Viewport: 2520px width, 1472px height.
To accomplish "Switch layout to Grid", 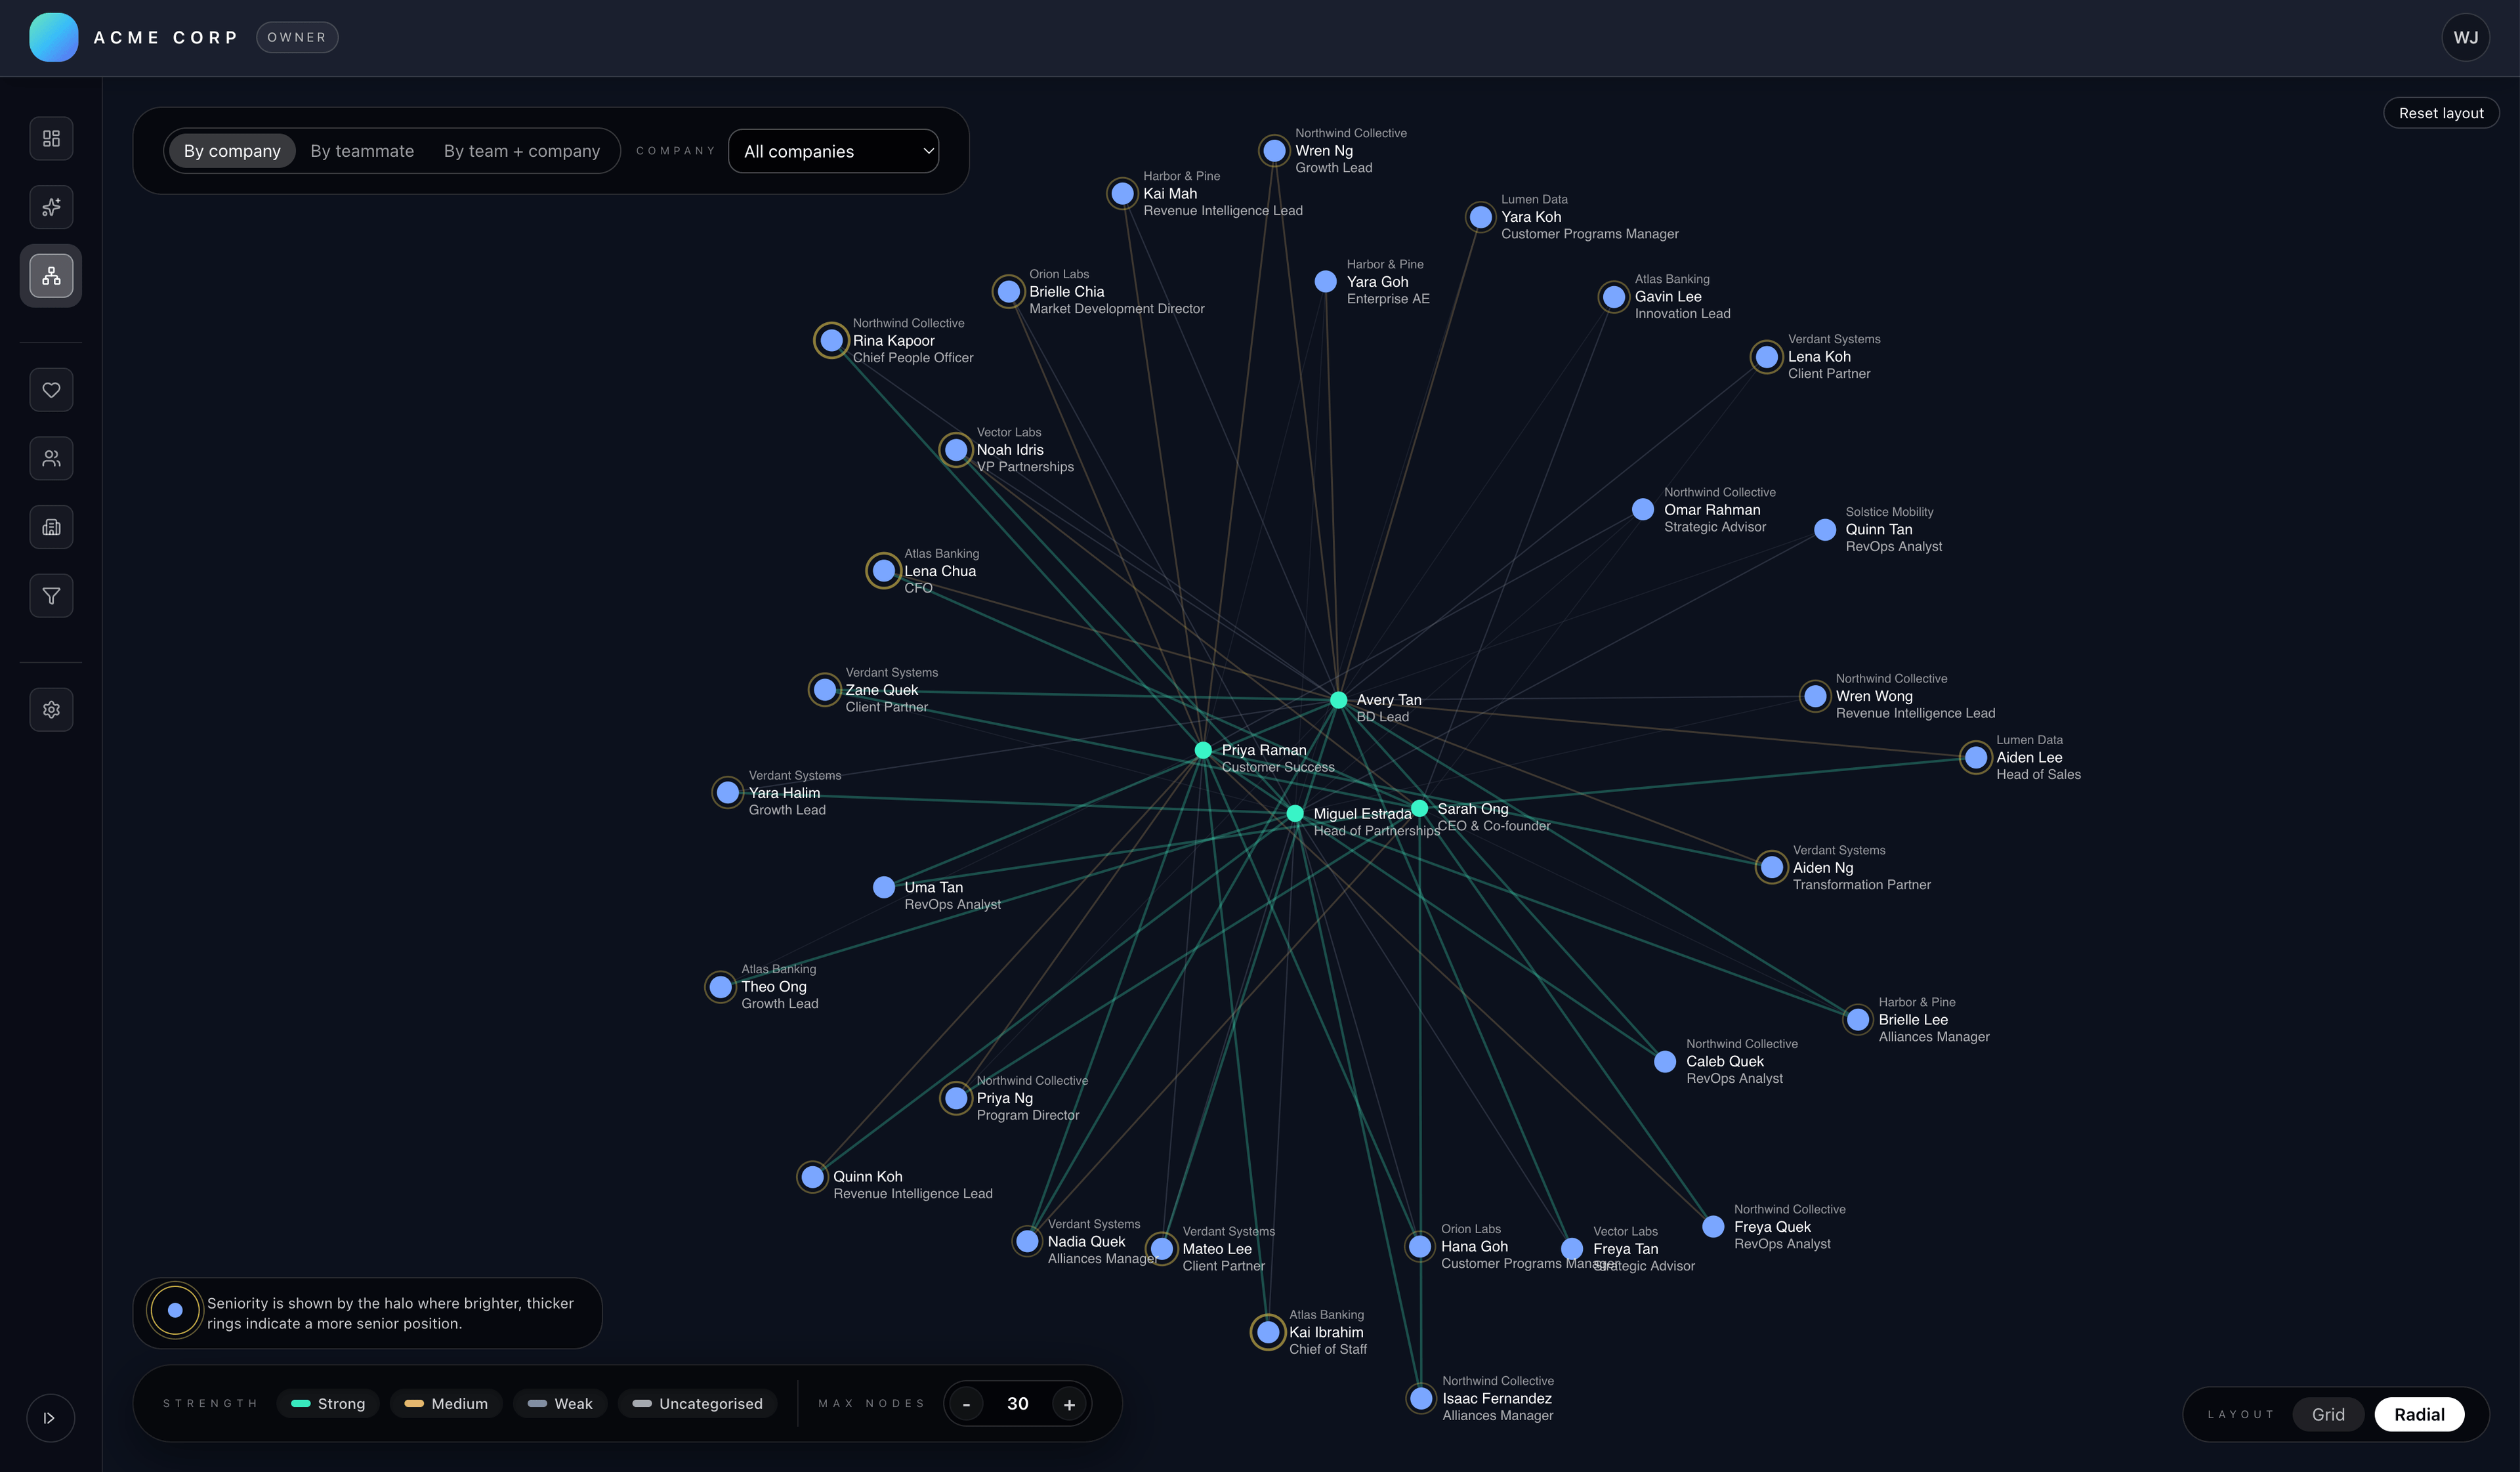I will coord(2329,1414).
